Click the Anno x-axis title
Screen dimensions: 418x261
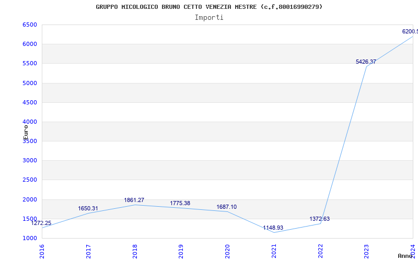pos(405,256)
